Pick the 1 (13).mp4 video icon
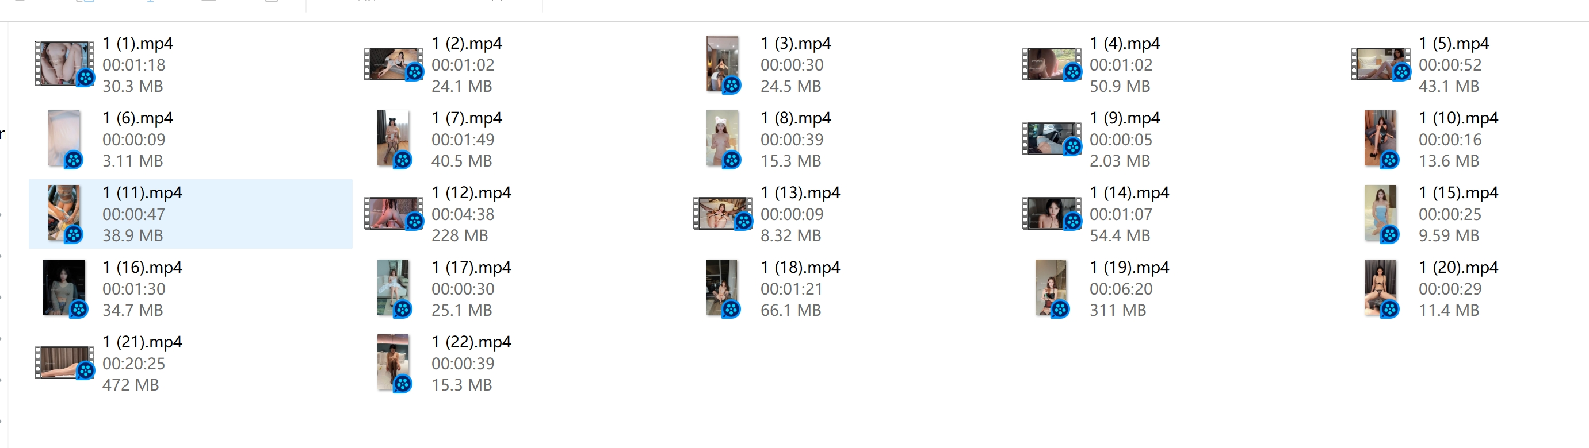The height and width of the screenshot is (448, 1589). pyautogui.click(x=723, y=213)
